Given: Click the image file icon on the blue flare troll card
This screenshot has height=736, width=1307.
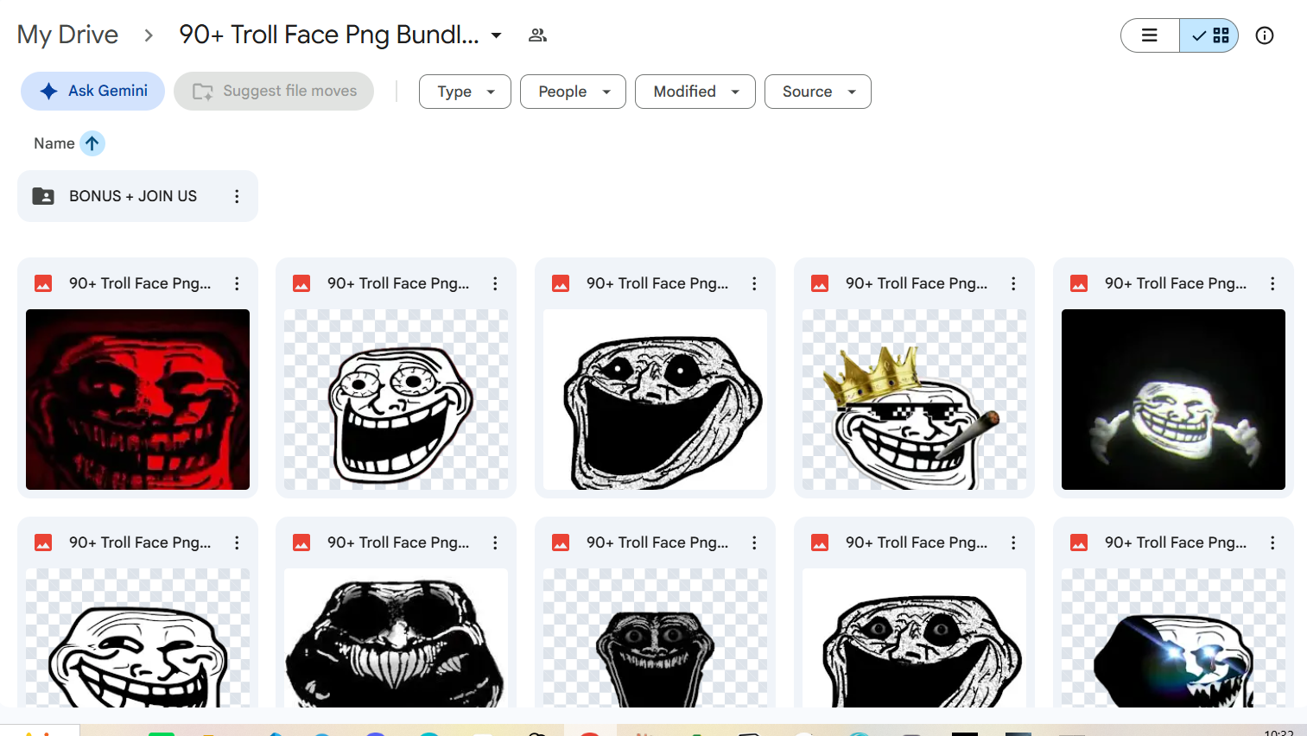Looking at the screenshot, I should tap(1079, 542).
